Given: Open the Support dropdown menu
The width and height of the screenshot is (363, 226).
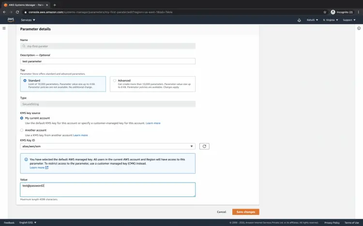Looking at the screenshot, I should tap(349, 20).
